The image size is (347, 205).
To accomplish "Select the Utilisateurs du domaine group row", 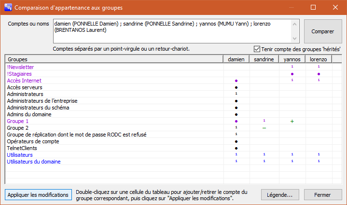I will click(34, 162).
